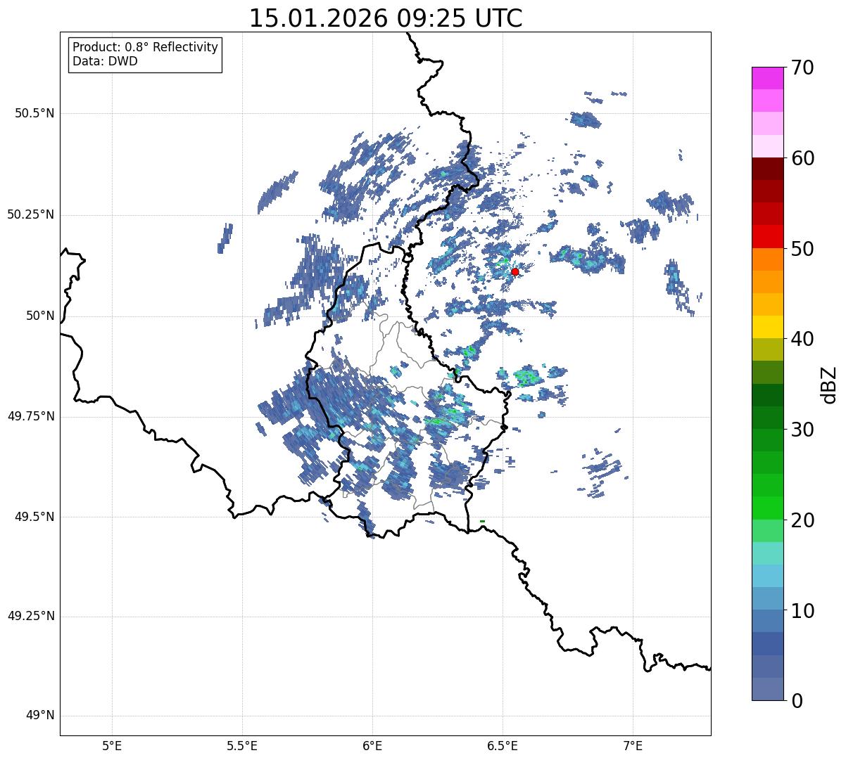Click the bright green colorbar swatch at 20 dBZ

pos(767,508)
